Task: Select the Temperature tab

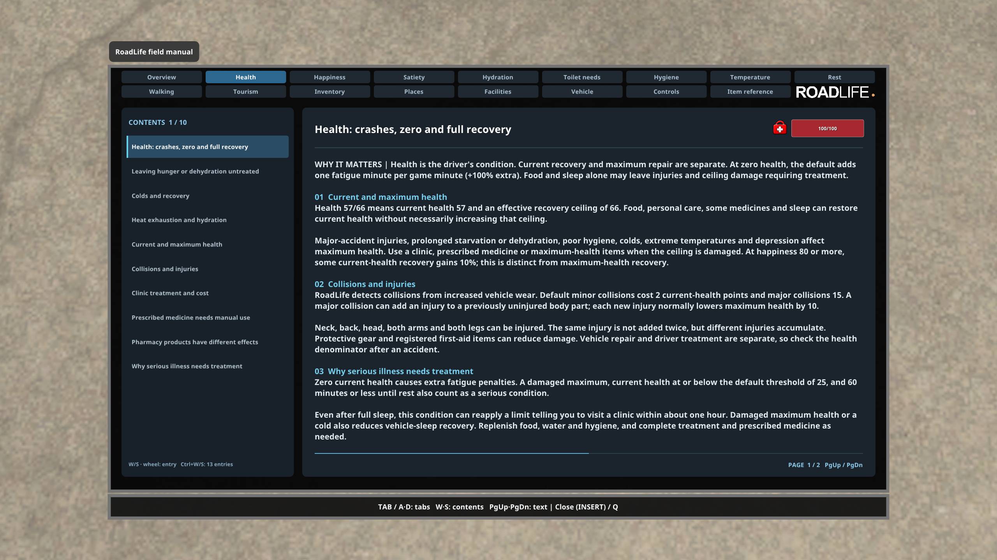Action: (750, 77)
